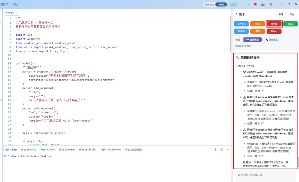Run the code with the green play icon
The height and width of the screenshot is (182, 299).
click(x=248, y=4)
